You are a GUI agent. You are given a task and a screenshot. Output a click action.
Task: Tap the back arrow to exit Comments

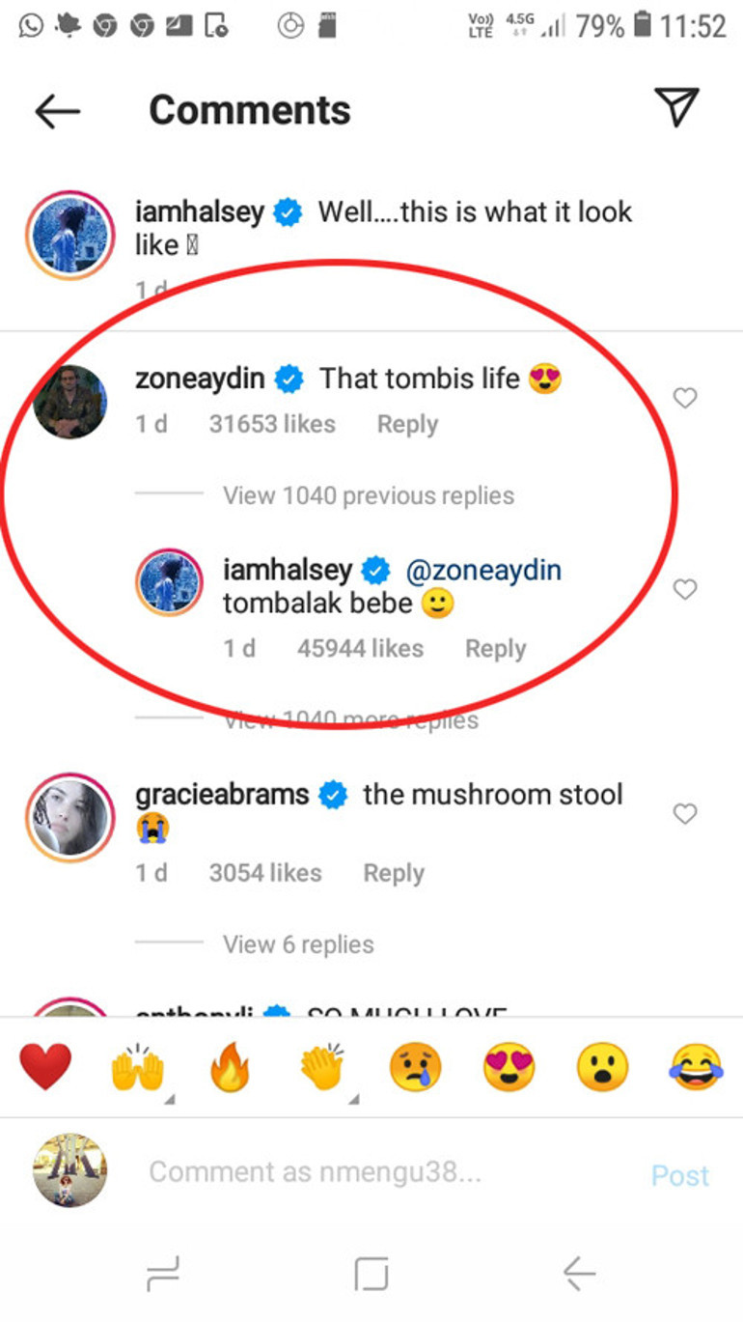[x=57, y=110]
